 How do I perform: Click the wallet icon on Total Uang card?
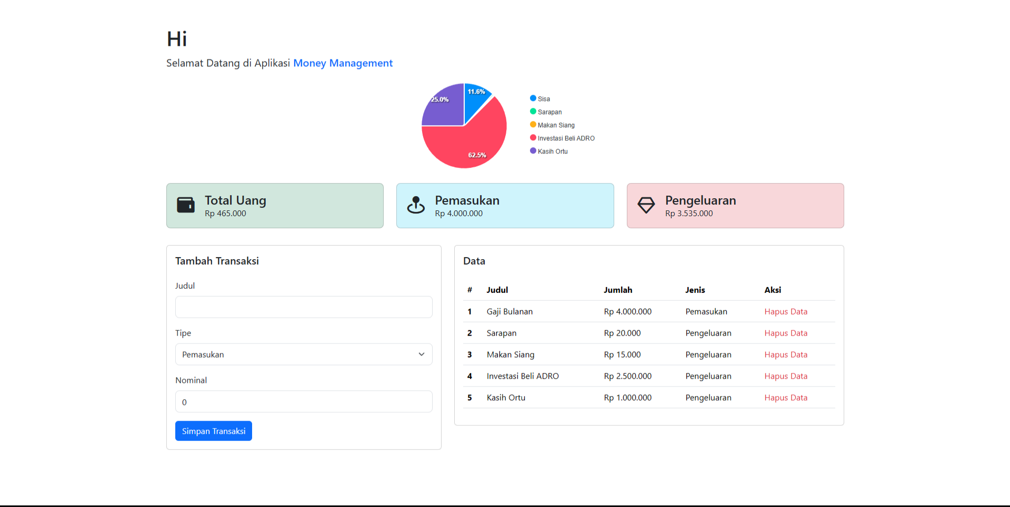pyautogui.click(x=185, y=205)
